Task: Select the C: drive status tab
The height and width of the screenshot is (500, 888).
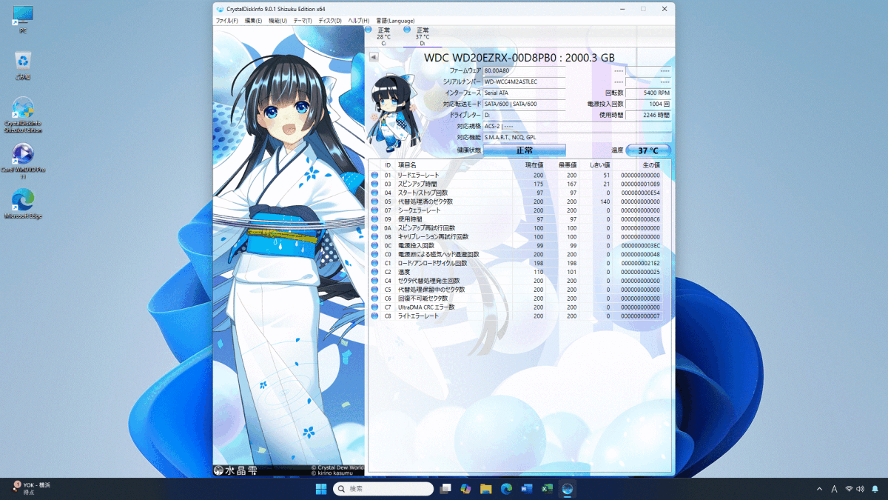Action: click(383, 36)
